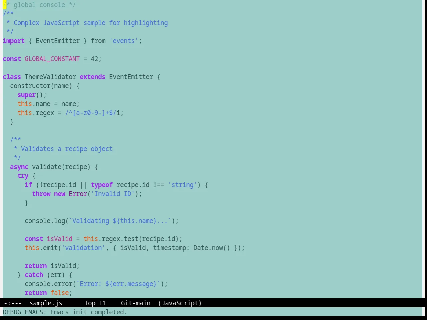The height and width of the screenshot is (320, 427).
Task: Click the 'try' keyword
Action: 23,176
